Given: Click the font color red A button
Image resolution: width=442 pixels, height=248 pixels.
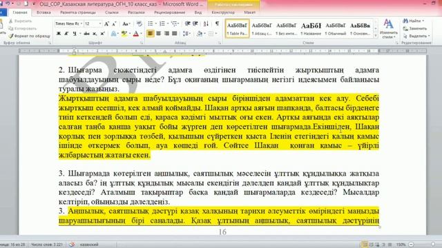Looking at the screenshot, I should 135,34.
